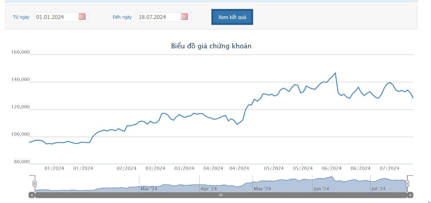
Task: Click the right navigator range handle
Action: (x=407, y=184)
